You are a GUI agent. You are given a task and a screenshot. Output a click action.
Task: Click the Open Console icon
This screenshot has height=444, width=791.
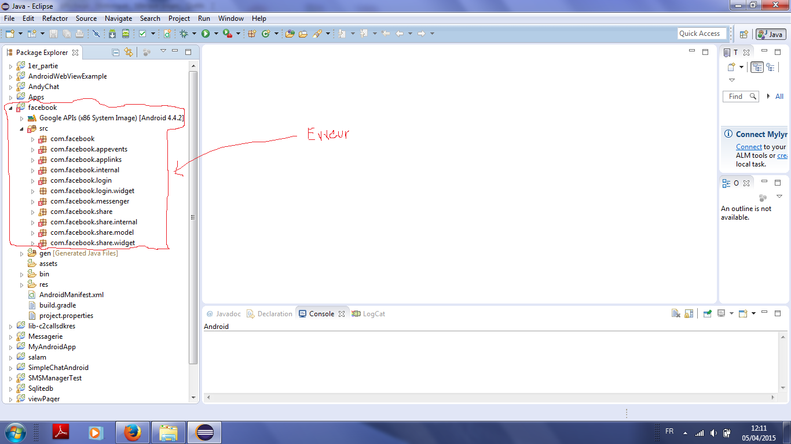click(x=743, y=313)
